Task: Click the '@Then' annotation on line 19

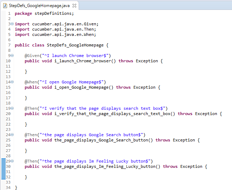Action: tap(31, 108)
